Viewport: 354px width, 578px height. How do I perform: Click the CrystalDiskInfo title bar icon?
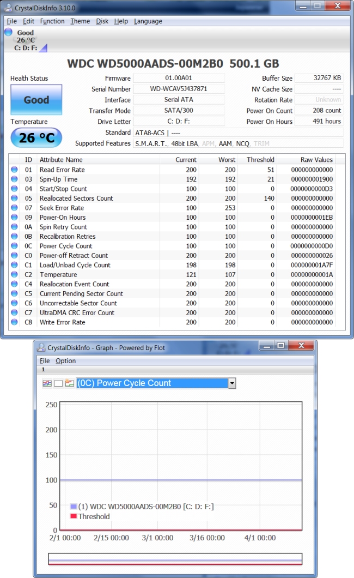click(8, 8)
